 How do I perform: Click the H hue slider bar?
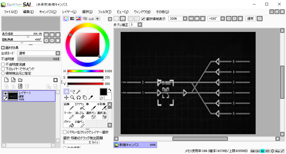click(85, 71)
